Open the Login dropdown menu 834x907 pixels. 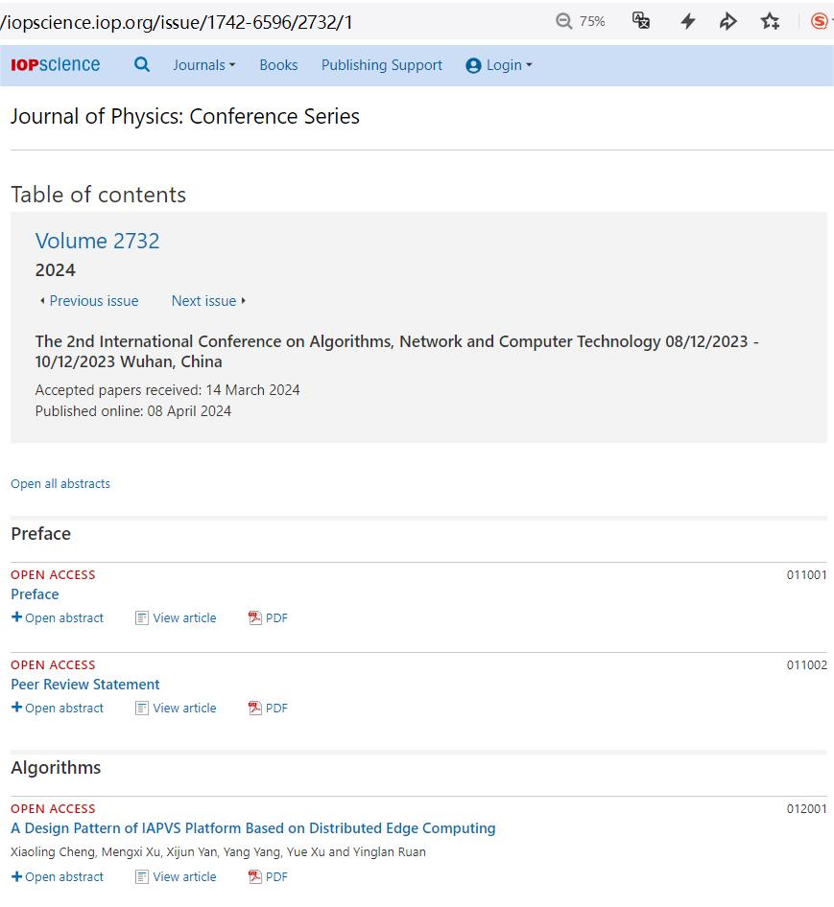499,65
